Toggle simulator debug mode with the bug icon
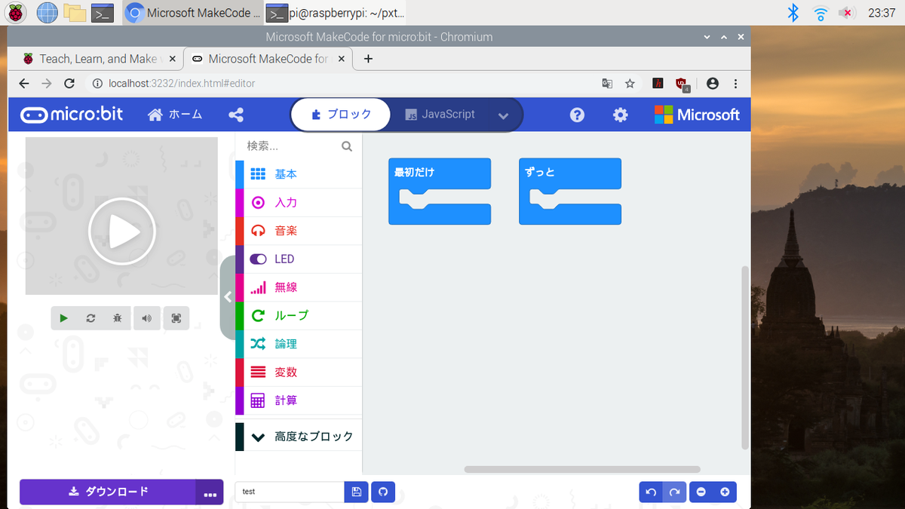 pos(118,318)
